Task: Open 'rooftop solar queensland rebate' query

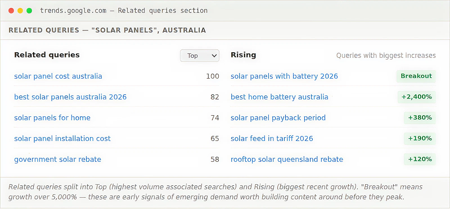Action: 287,160
